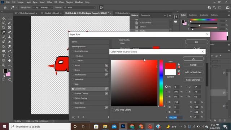Viewport: 231px width, 130px height.
Task: Open the Layer menu
Action: [28, 2]
